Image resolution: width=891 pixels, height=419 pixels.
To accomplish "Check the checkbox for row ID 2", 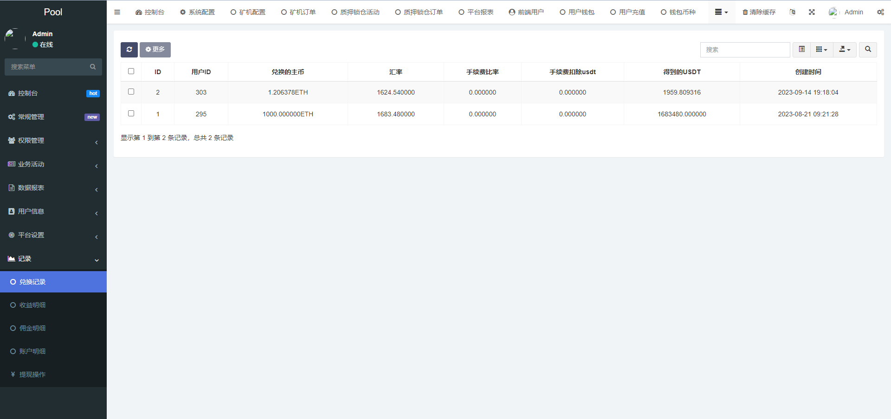I will click(131, 92).
